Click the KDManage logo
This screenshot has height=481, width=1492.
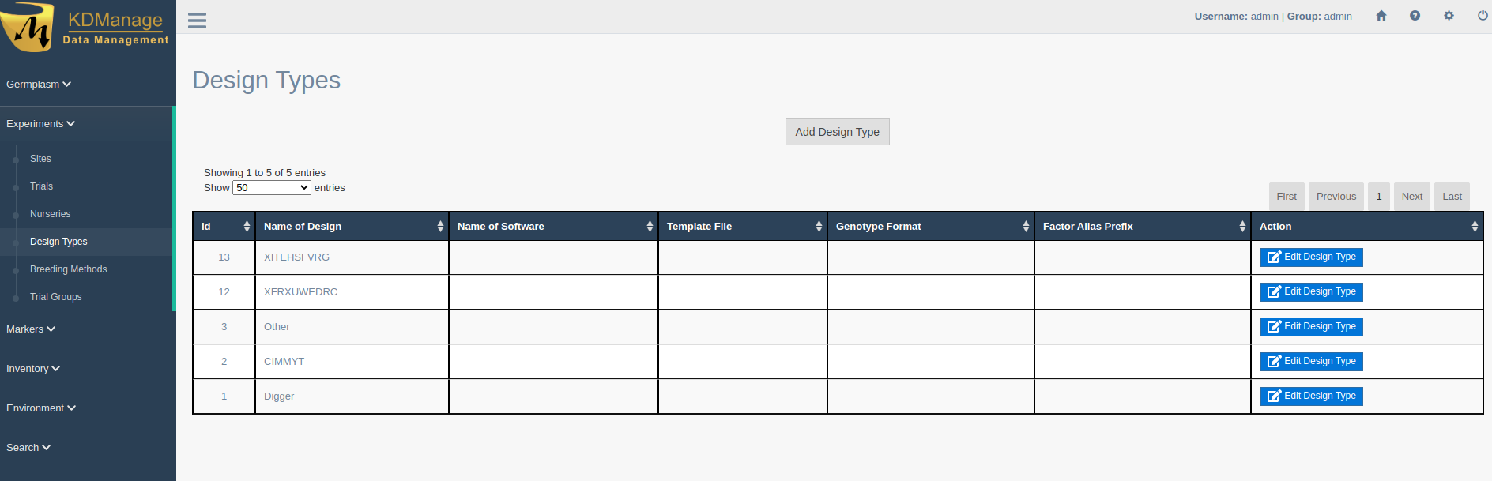tap(85, 28)
